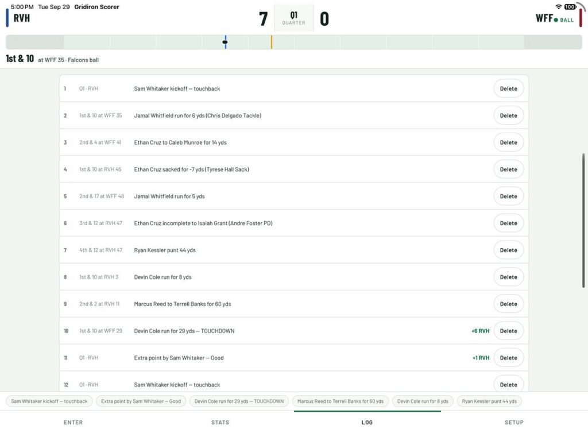Click the WFF score 0
This screenshot has height=441, width=588.
tap(324, 19)
